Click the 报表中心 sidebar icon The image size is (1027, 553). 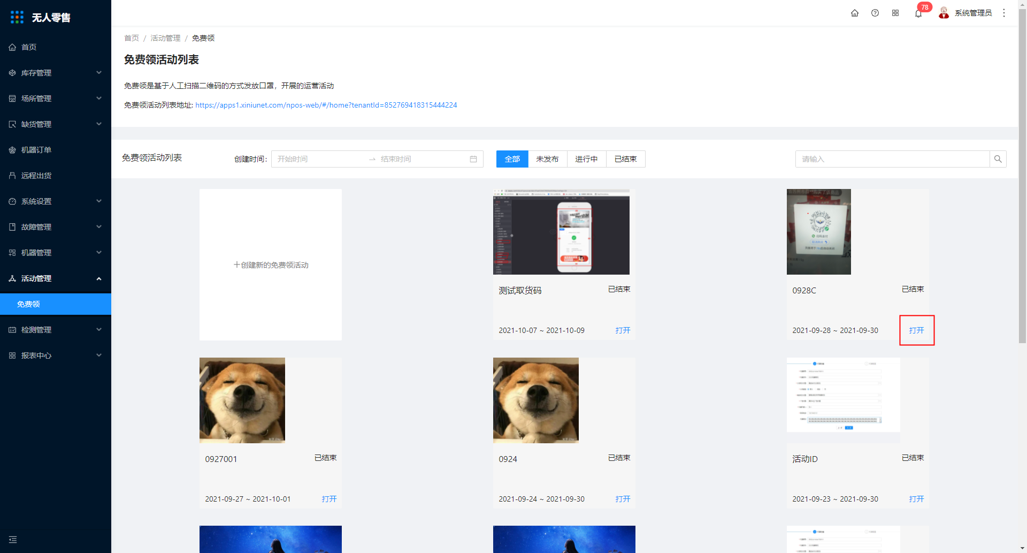point(12,355)
